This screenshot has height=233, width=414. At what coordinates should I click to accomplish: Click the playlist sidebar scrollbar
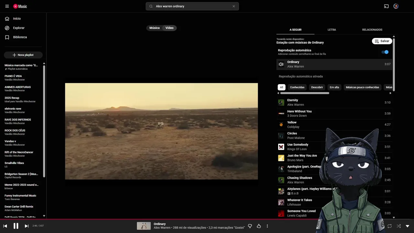tap(44, 121)
